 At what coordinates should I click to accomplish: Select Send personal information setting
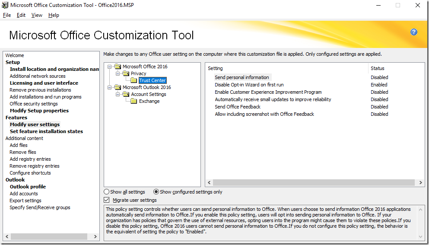[x=242, y=77]
